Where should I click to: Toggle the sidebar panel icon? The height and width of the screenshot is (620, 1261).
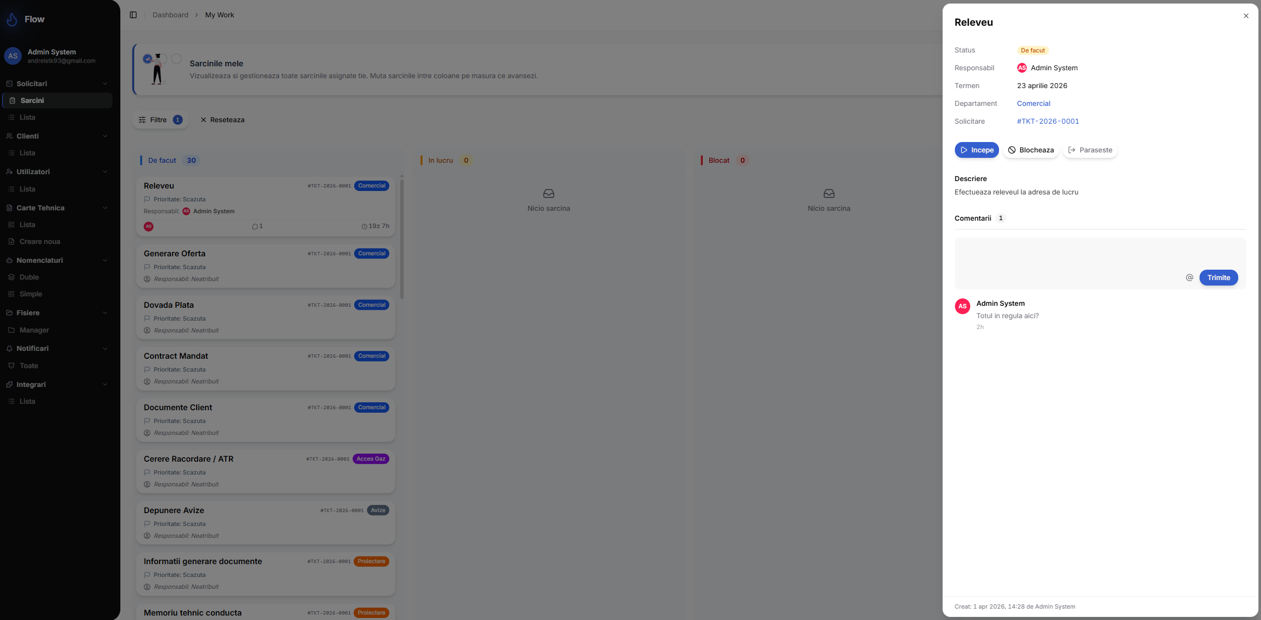(x=133, y=15)
